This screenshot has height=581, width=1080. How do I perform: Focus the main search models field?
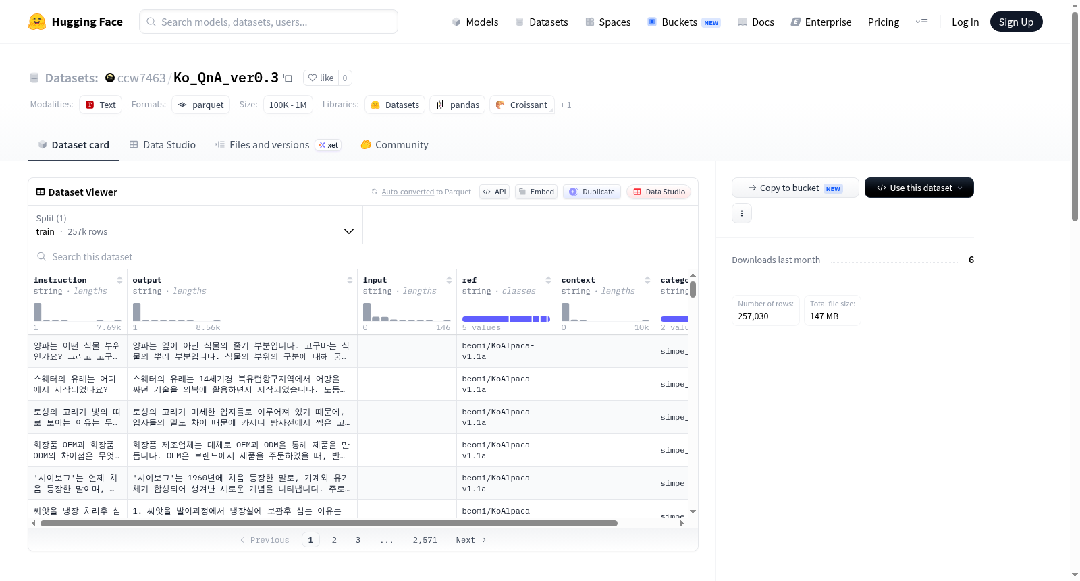pos(269,22)
